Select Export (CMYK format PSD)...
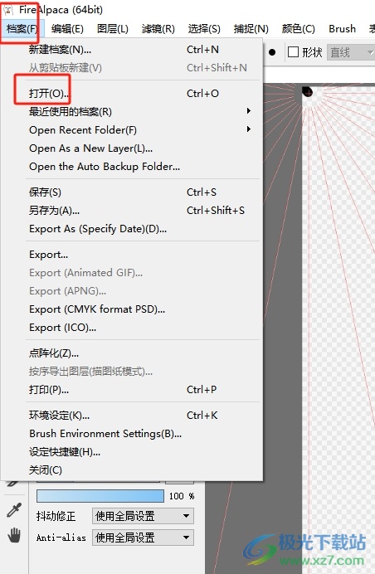The image size is (375, 574). (132, 309)
